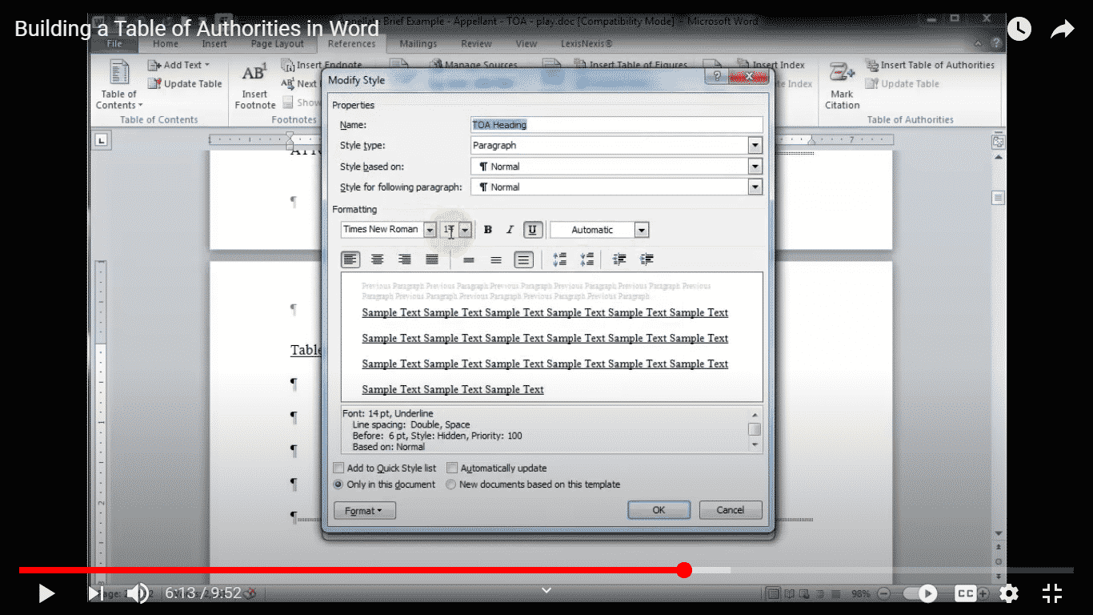This screenshot has width=1093, height=615.
Task: Enable Automatically update for the style
Action: 453,467
